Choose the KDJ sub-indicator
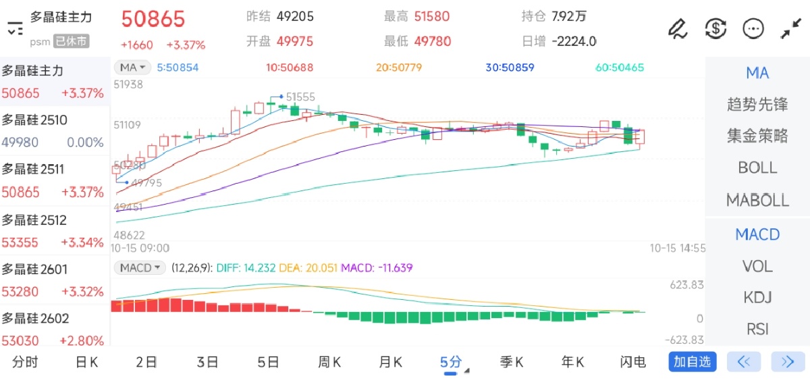Viewport: 810px width, 387px height. [x=757, y=297]
